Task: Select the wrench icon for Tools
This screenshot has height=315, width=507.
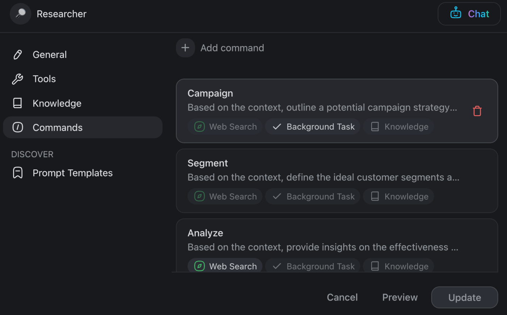Action: click(18, 79)
